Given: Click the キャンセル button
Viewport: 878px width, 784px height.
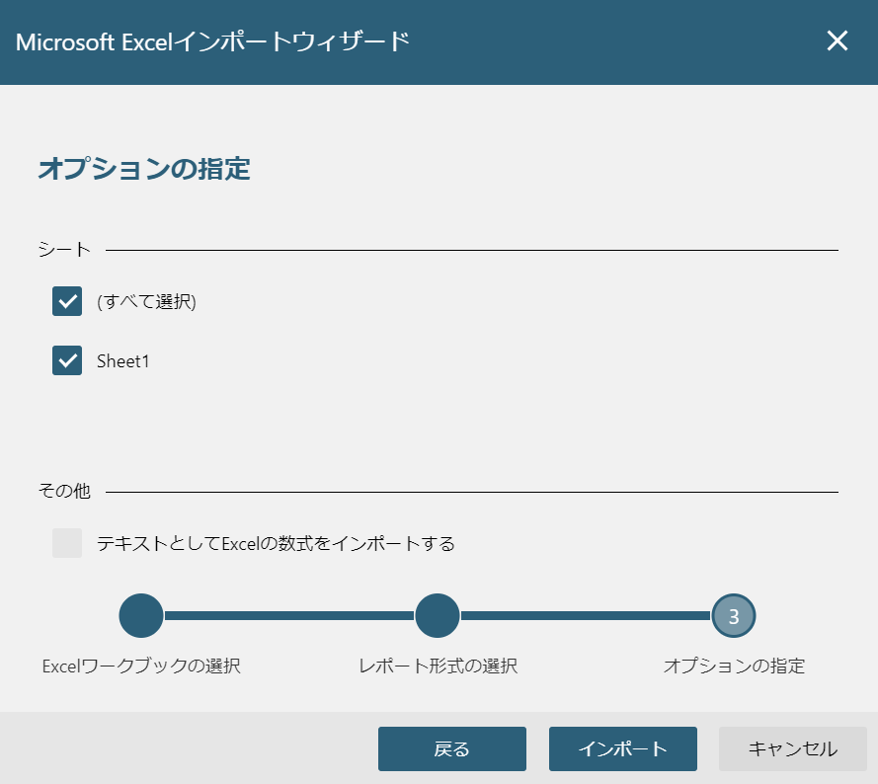Looking at the screenshot, I should pos(793,748).
